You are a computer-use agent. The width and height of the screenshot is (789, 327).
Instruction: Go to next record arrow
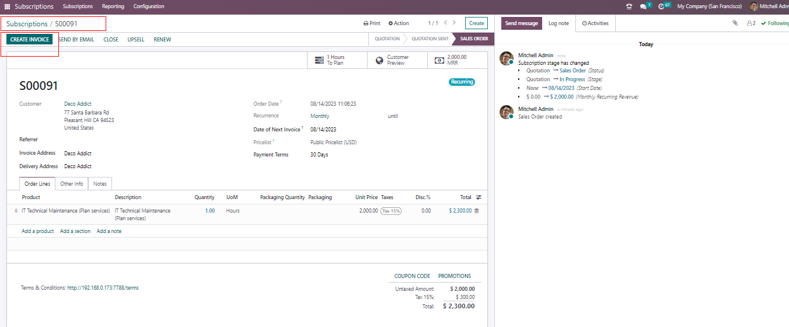click(455, 23)
